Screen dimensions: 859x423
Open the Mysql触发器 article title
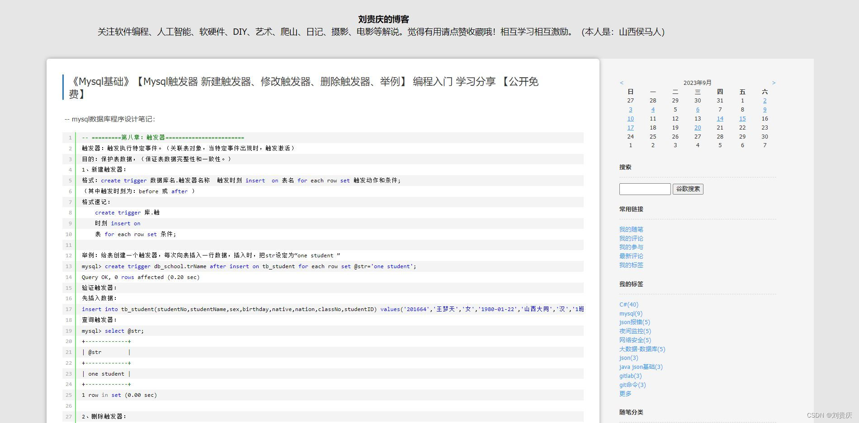pos(303,88)
